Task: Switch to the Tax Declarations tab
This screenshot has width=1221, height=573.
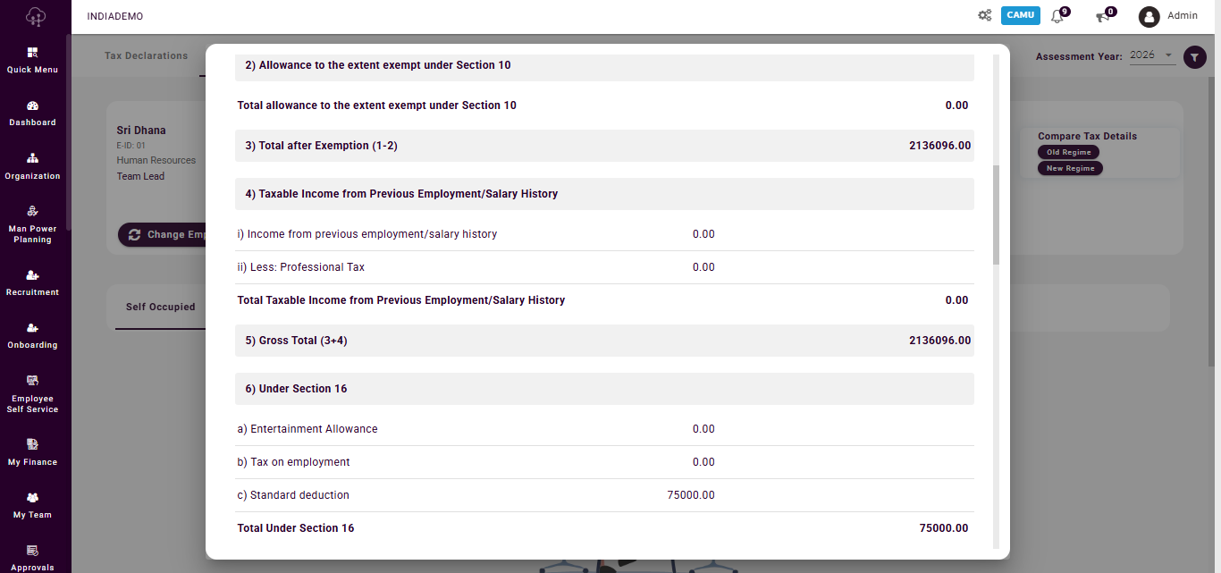Action: click(x=147, y=55)
